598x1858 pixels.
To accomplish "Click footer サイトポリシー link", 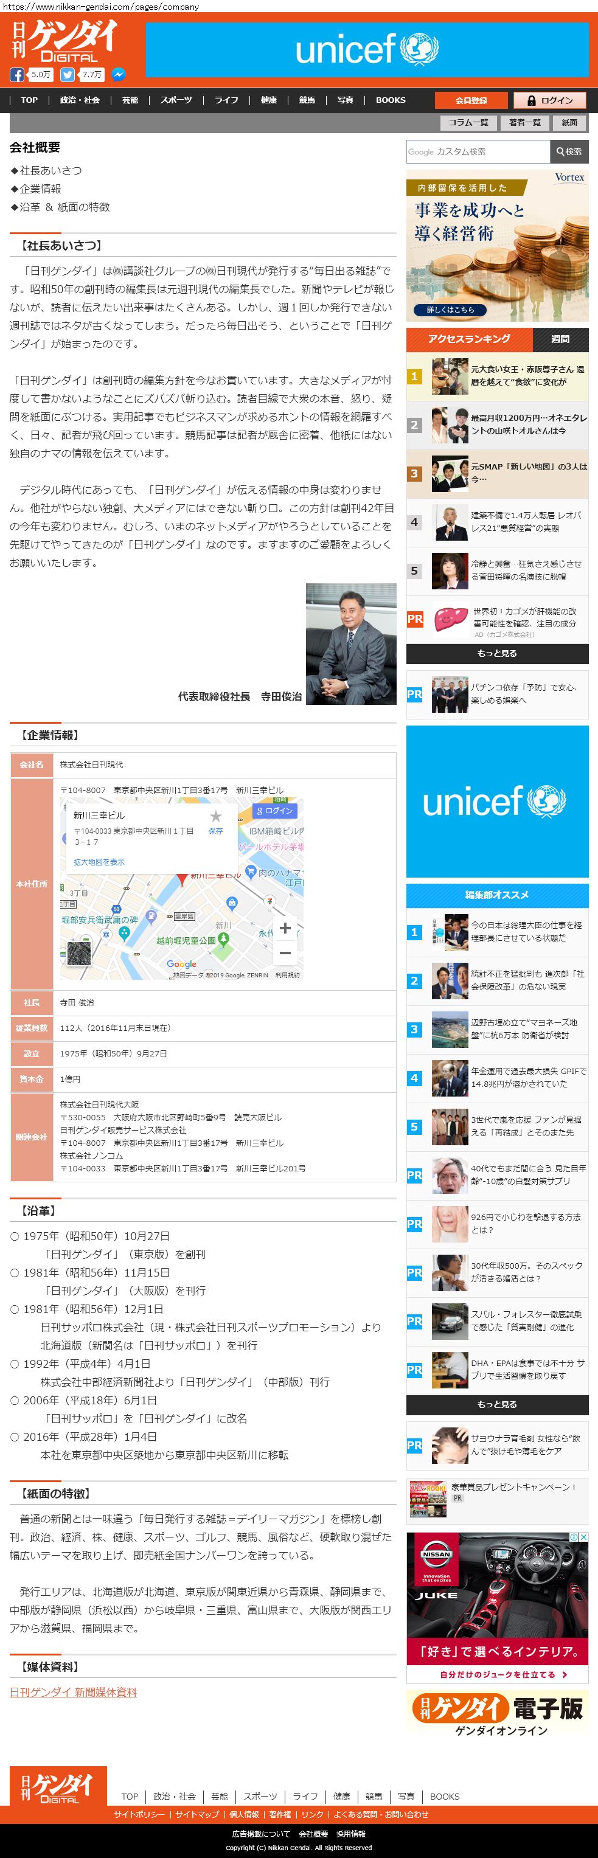I will click(x=139, y=1815).
